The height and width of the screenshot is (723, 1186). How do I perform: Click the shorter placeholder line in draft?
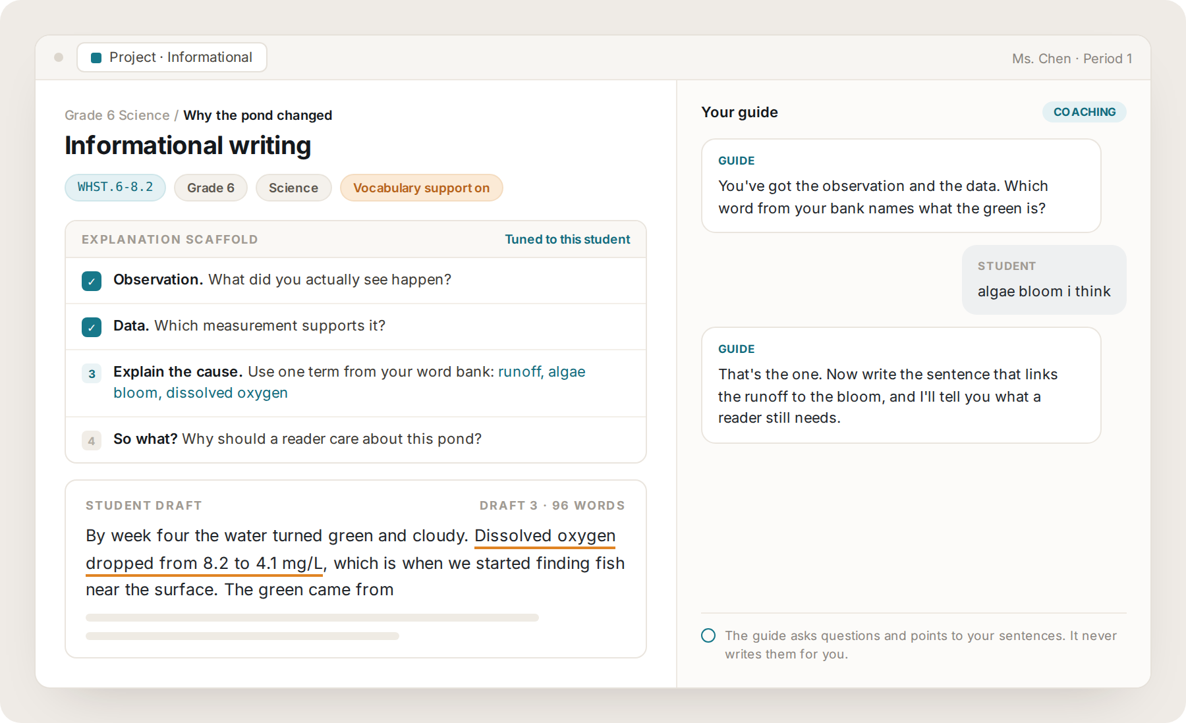(x=242, y=636)
